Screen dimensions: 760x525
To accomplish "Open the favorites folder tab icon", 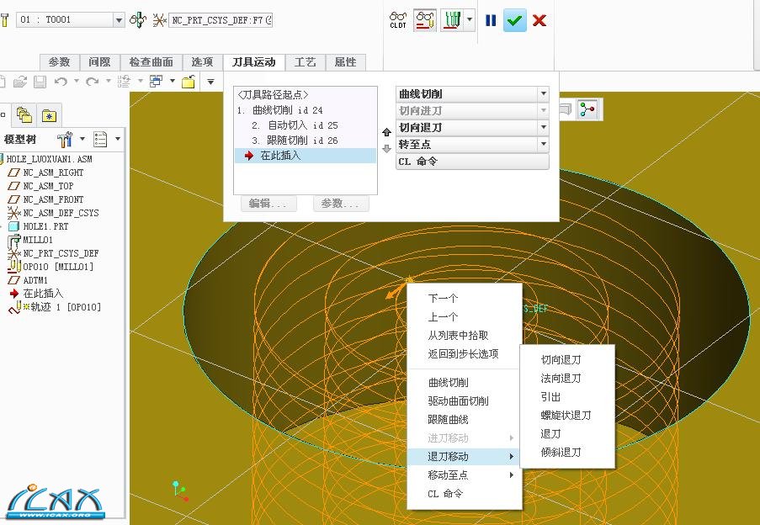I will 49,115.
